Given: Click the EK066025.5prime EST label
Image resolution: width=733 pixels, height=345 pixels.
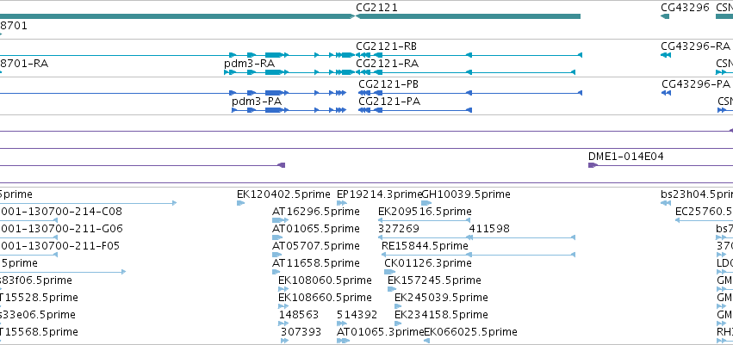Looking at the screenshot, I should pyautogui.click(x=470, y=332).
